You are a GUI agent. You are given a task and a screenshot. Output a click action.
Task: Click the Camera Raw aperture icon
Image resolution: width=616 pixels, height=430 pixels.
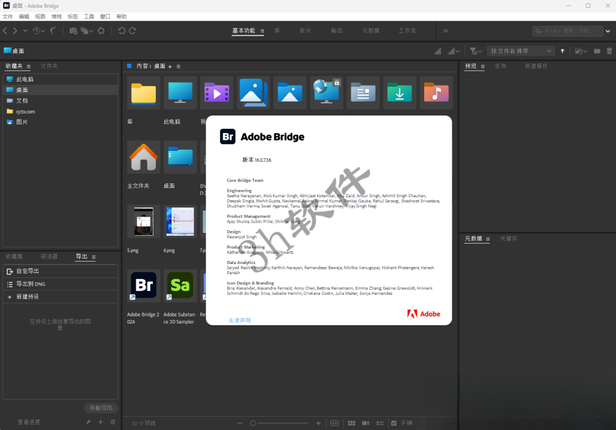tap(101, 31)
